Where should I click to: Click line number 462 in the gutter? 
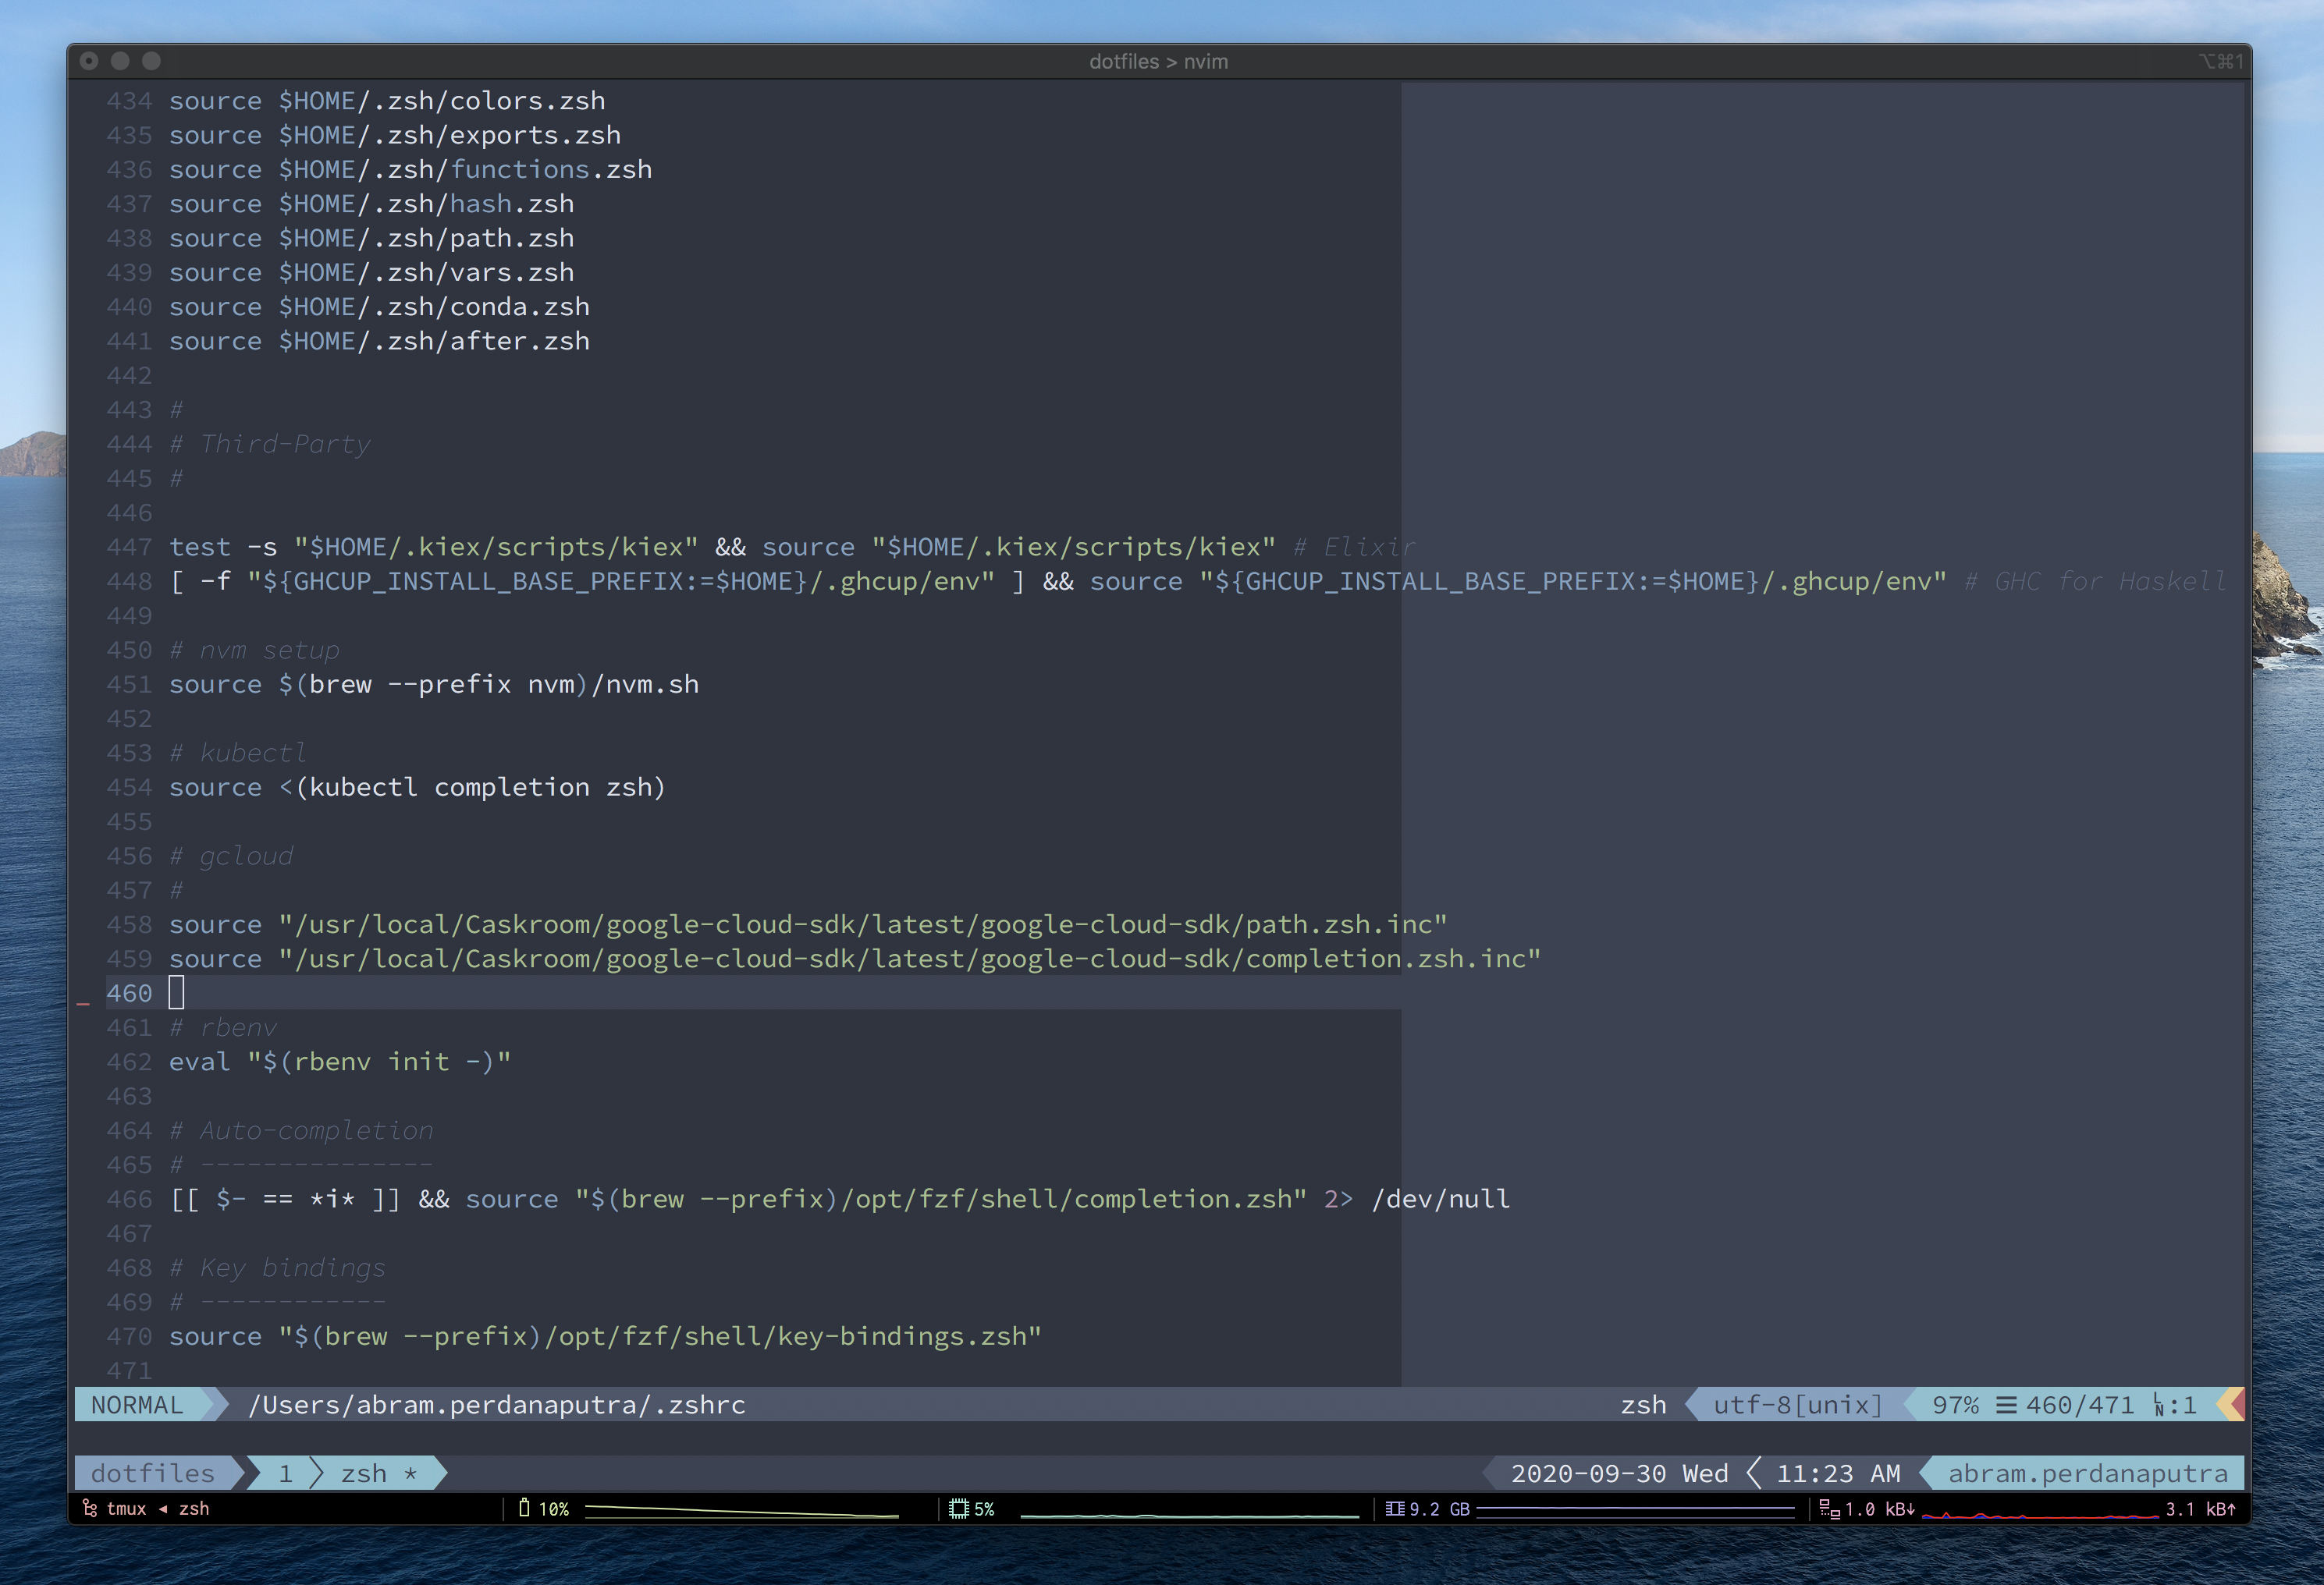pos(129,1062)
